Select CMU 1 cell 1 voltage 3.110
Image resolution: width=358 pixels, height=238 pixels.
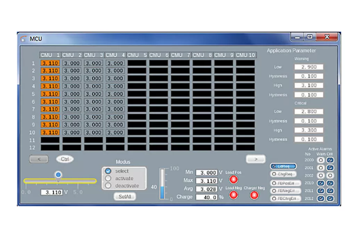pyautogui.click(x=50, y=63)
